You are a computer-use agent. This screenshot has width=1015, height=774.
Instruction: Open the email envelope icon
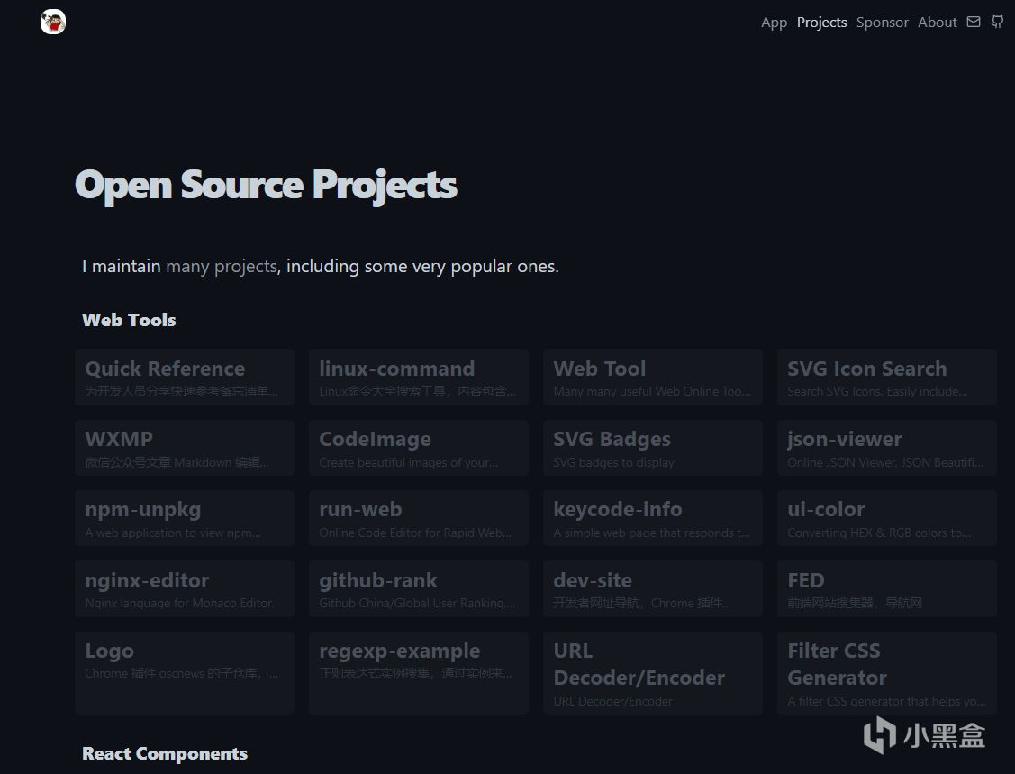pos(974,22)
